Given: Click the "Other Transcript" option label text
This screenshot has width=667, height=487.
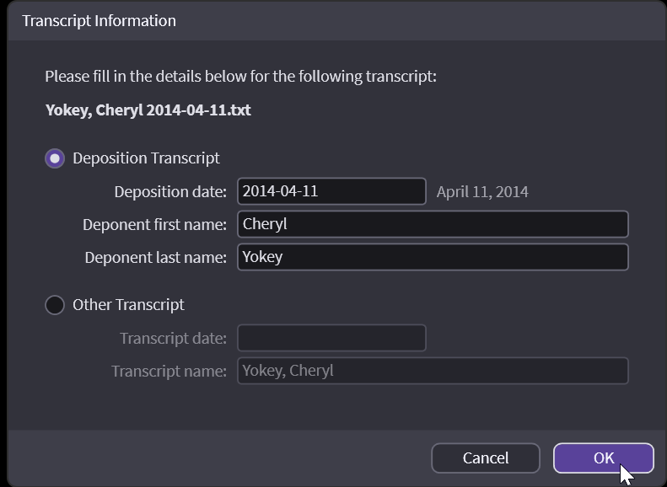Looking at the screenshot, I should point(128,305).
